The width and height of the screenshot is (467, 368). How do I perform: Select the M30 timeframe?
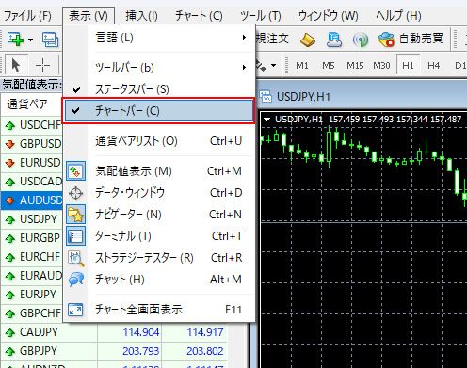(x=381, y=66)
